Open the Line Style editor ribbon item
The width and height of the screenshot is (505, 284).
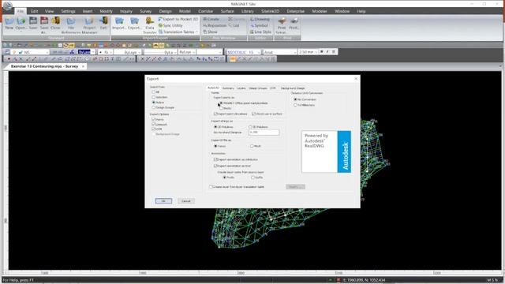tap(261, 32)
